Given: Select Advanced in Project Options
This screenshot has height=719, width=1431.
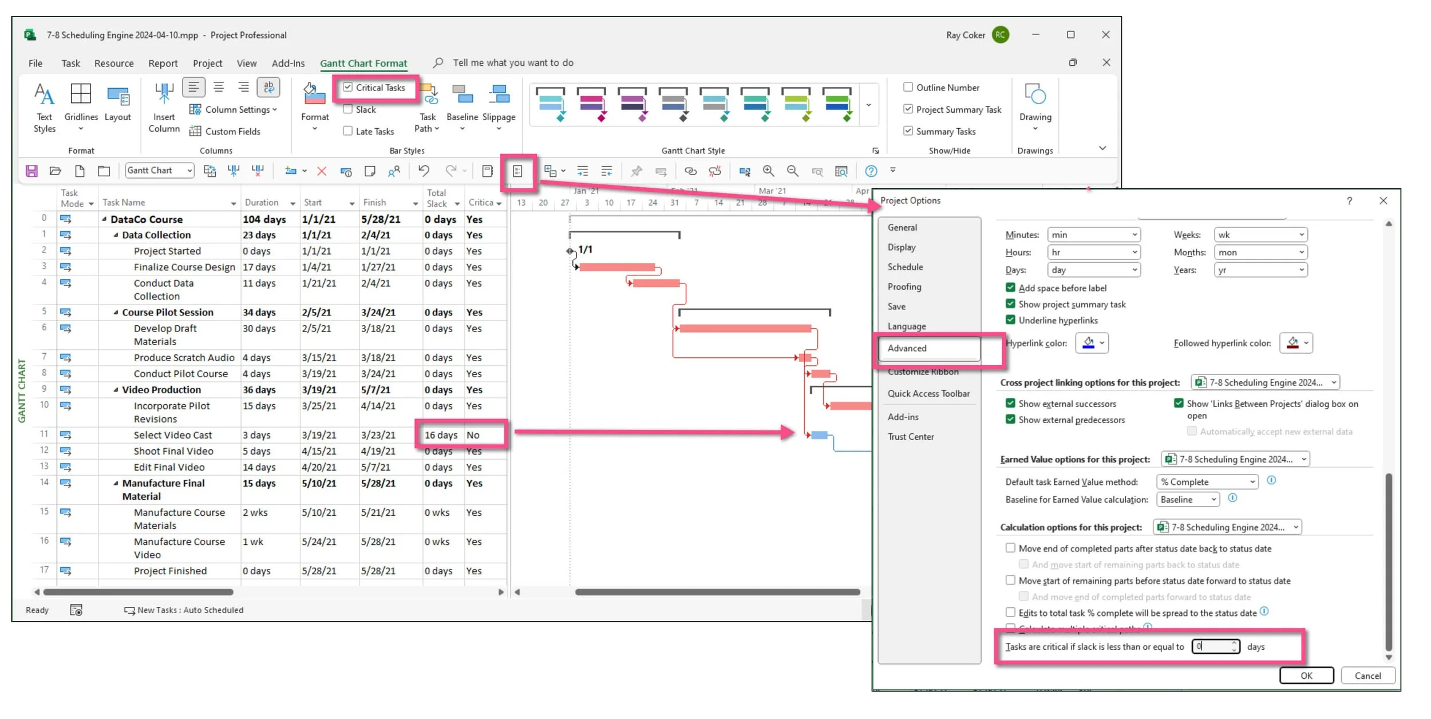Looking at the screenshot, I should [x=929, y=348].
